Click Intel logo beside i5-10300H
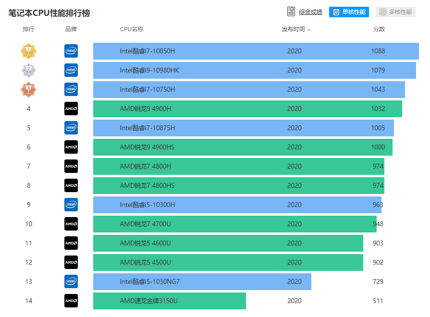This screenshot has height=317, width=430. point(71,205)
